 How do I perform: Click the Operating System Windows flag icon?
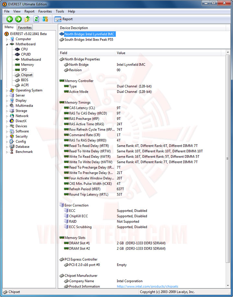[12, 90]
